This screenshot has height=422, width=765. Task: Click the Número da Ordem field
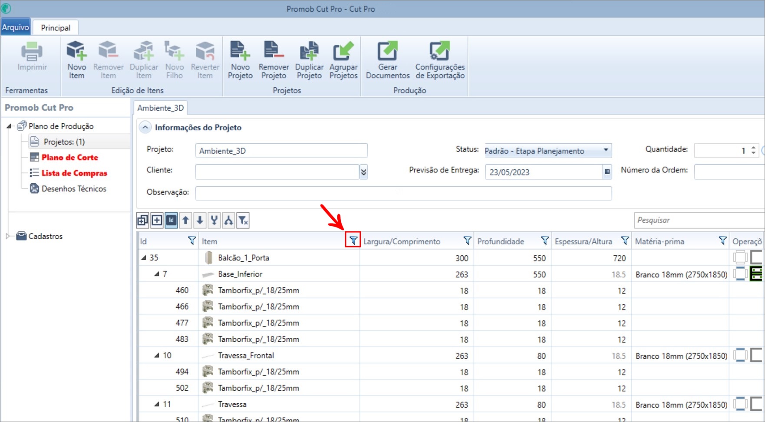[729, 171]
